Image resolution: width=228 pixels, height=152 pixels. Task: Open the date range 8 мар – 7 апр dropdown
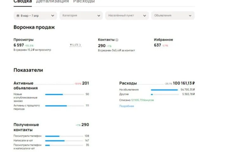coord(35,16)
